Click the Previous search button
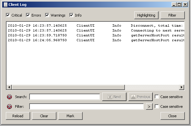The height and width of the screenshot is (126, 191). (x=140, y=97)
